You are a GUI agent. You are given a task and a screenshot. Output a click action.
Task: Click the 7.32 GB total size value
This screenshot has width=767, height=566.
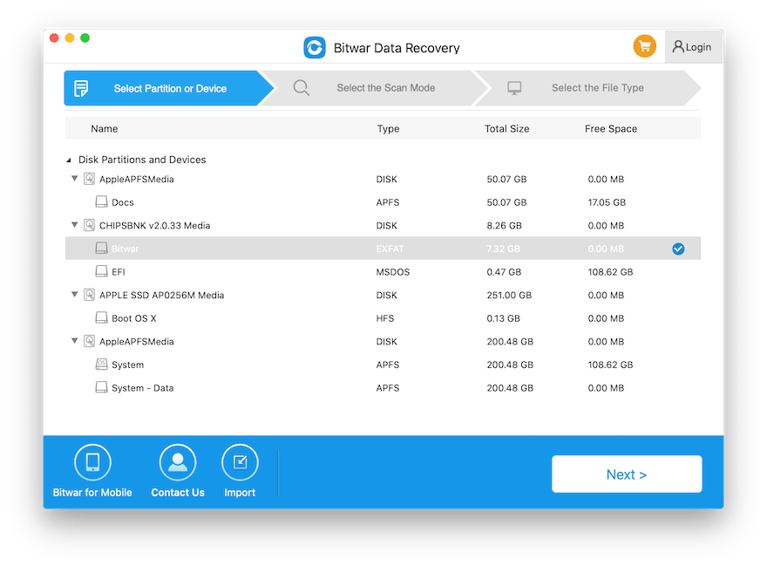[x=504, y=249]
